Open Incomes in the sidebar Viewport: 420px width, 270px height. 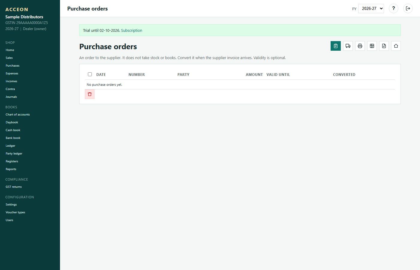tap(11, 81)
